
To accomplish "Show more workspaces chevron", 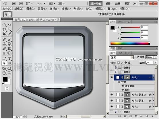I will [x=135, y=4].
